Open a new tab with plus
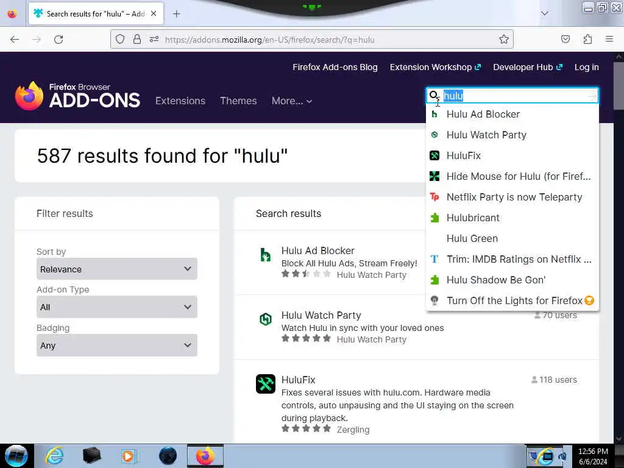Image resolution: width=624 pixels, height=468 pixels. [177, 14]
